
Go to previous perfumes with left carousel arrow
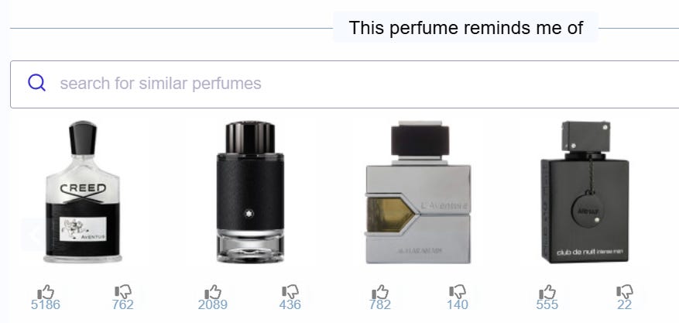[x=33, y=235]
